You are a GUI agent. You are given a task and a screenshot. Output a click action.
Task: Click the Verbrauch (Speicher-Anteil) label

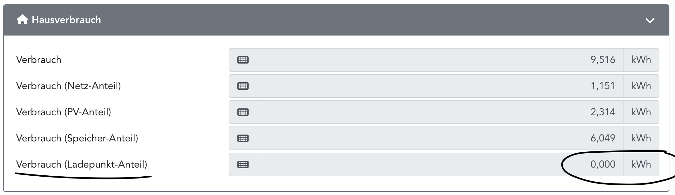[77, 138]
